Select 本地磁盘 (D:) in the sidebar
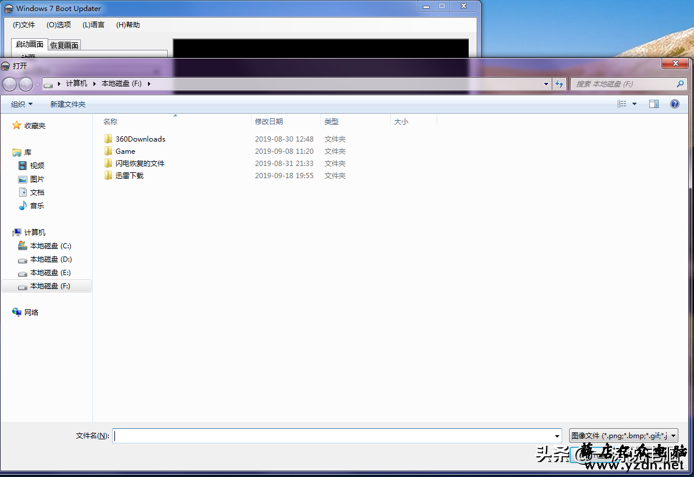The width and height of the screenshot is (694, 477). pos(51,259)
